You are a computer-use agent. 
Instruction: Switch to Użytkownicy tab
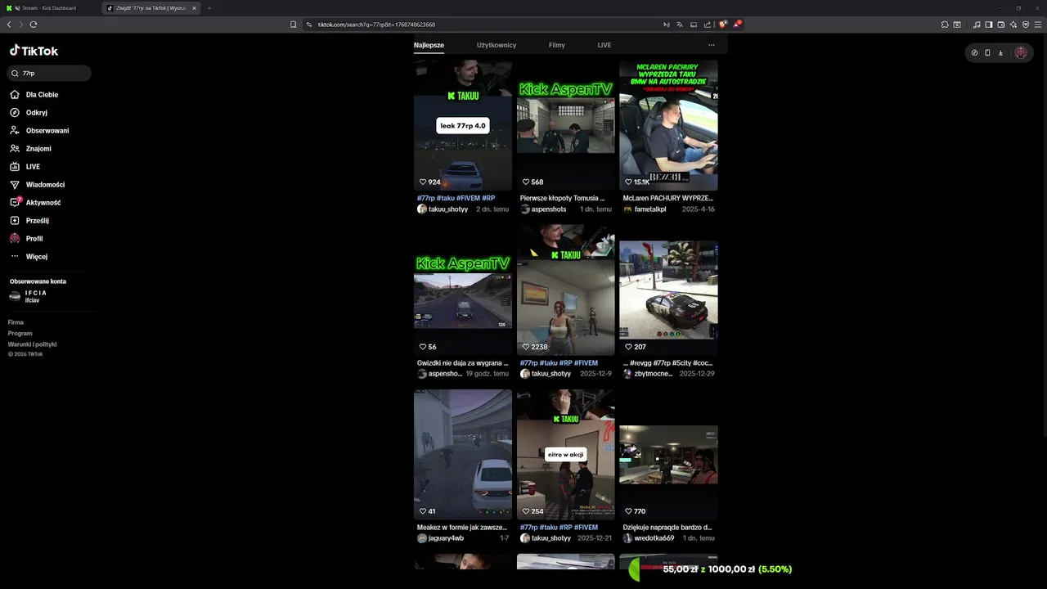tap(497, 45)
